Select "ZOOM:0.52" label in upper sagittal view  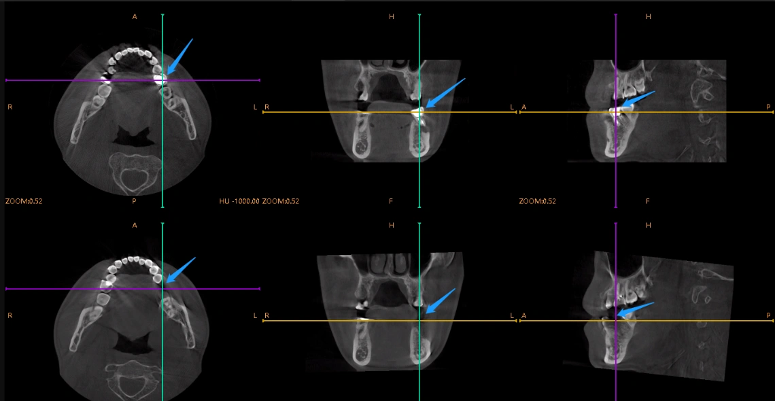click(537, 201)
